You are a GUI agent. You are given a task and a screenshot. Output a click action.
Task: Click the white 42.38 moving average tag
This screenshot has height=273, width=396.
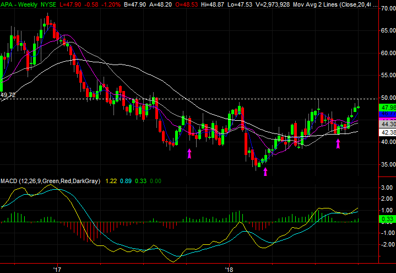tap(388, 132)
